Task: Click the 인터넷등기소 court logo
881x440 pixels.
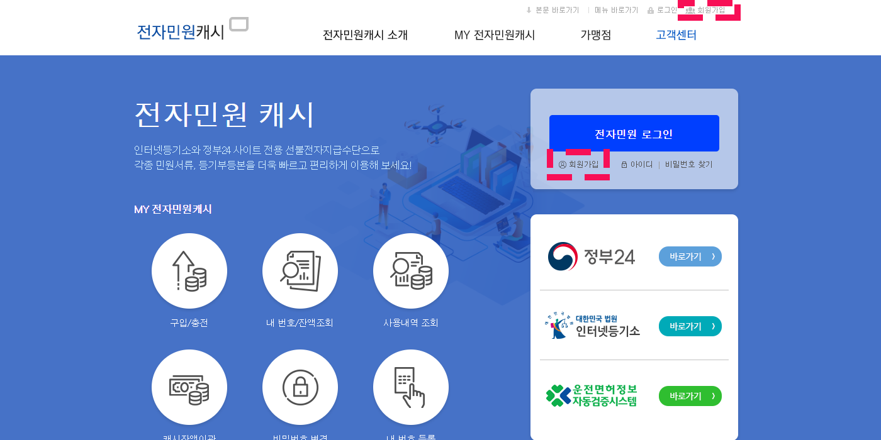Action: point(592,326)
